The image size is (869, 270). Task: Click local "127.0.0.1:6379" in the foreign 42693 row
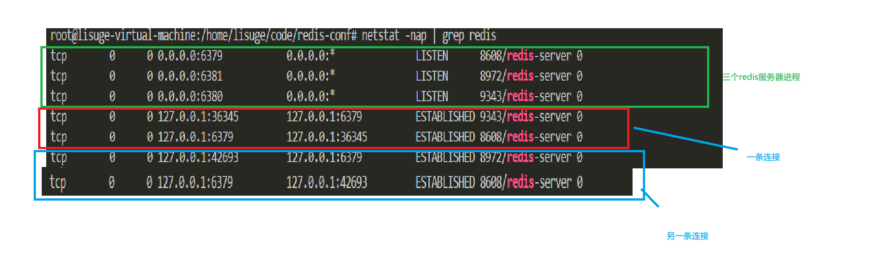click(x=195, y=182)
